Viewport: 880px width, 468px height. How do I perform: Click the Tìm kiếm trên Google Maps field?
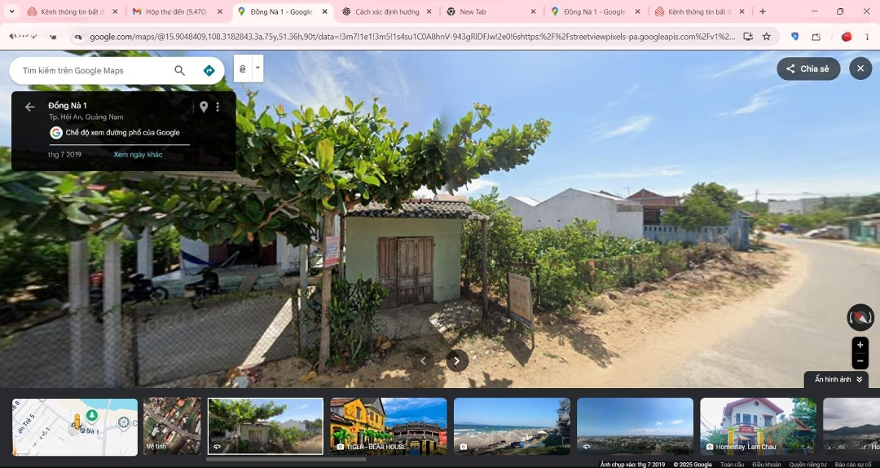tap(93, 70)
